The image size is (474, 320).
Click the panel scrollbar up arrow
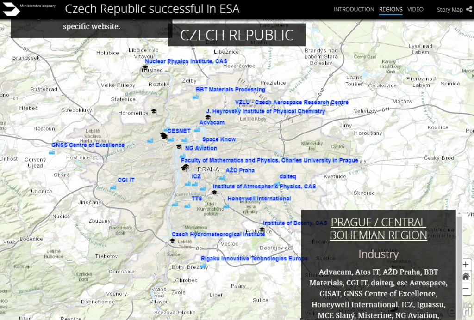click(x=459, y=213)
